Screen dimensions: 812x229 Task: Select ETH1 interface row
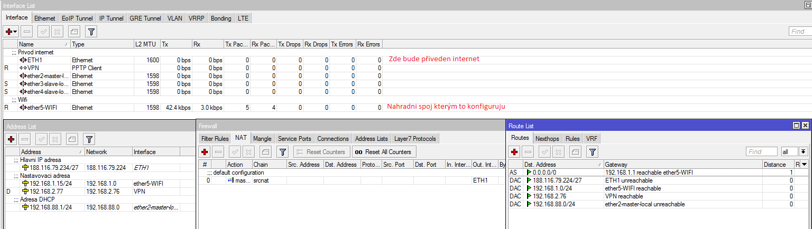192,60
